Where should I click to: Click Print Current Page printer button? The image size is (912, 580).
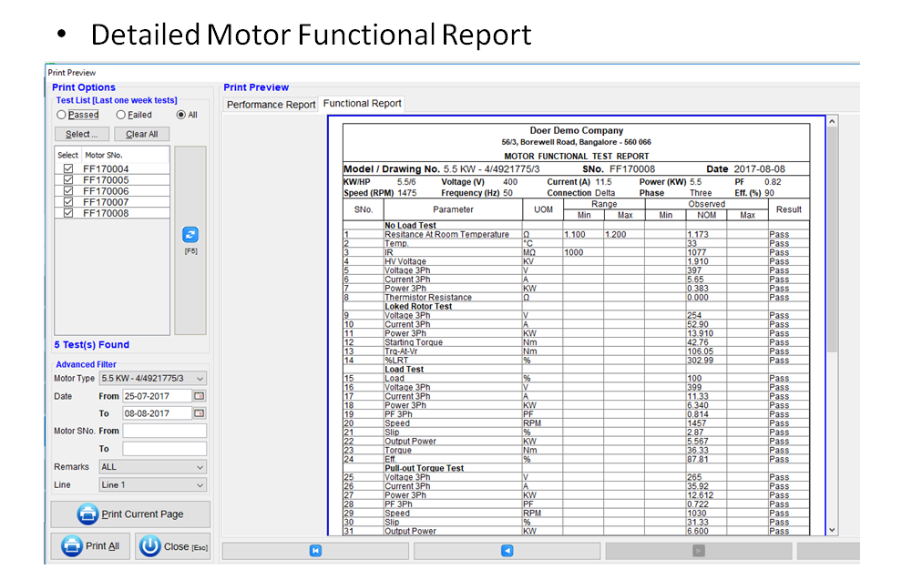click(130, 514)
